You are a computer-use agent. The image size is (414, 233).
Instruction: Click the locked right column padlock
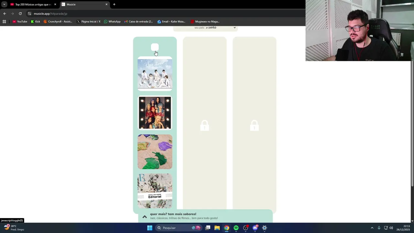coord(254,125)
